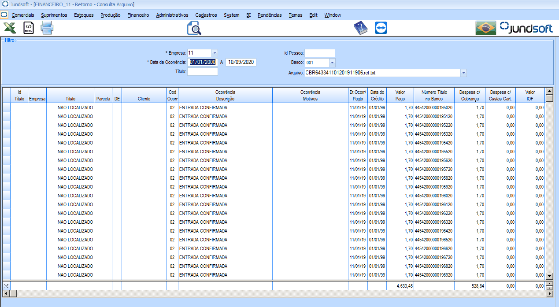Click the magnifier search document icon
559x307 pixels.
pyautogui.click(x=194, y=29)
